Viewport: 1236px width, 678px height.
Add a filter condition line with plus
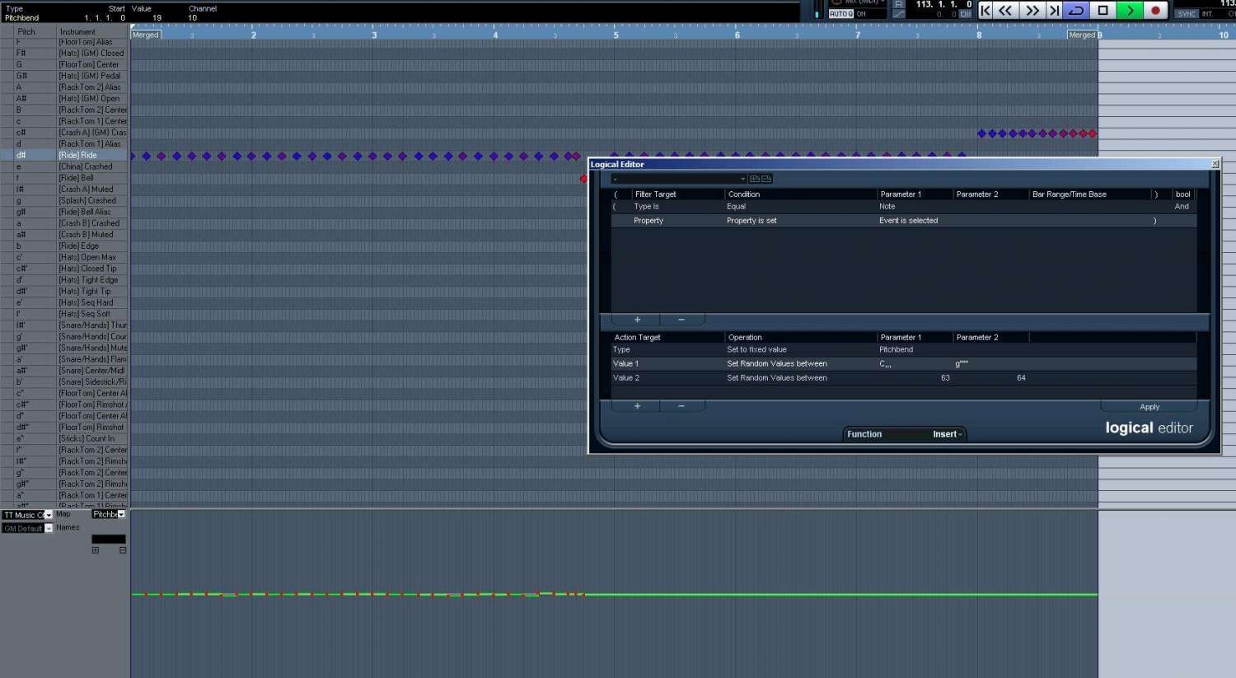point(637,320)
